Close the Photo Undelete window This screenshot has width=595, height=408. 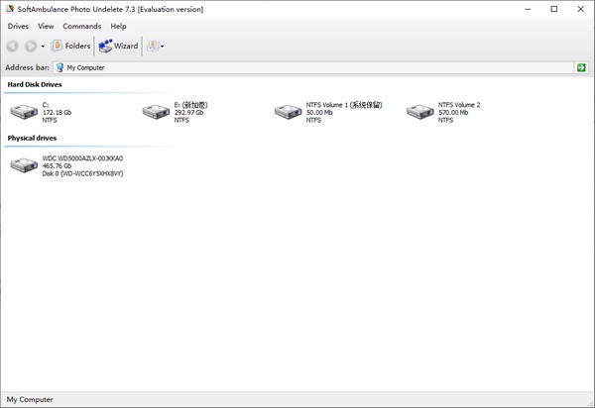pyautogui.click(x=580, y=9)
